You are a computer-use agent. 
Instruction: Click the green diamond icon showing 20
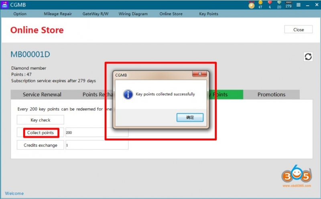pos(279,4)
